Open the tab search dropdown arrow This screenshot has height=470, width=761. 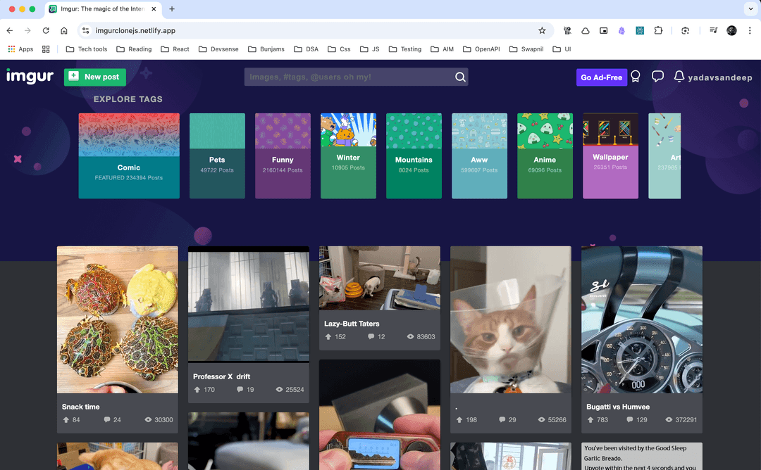click(751, 8)
